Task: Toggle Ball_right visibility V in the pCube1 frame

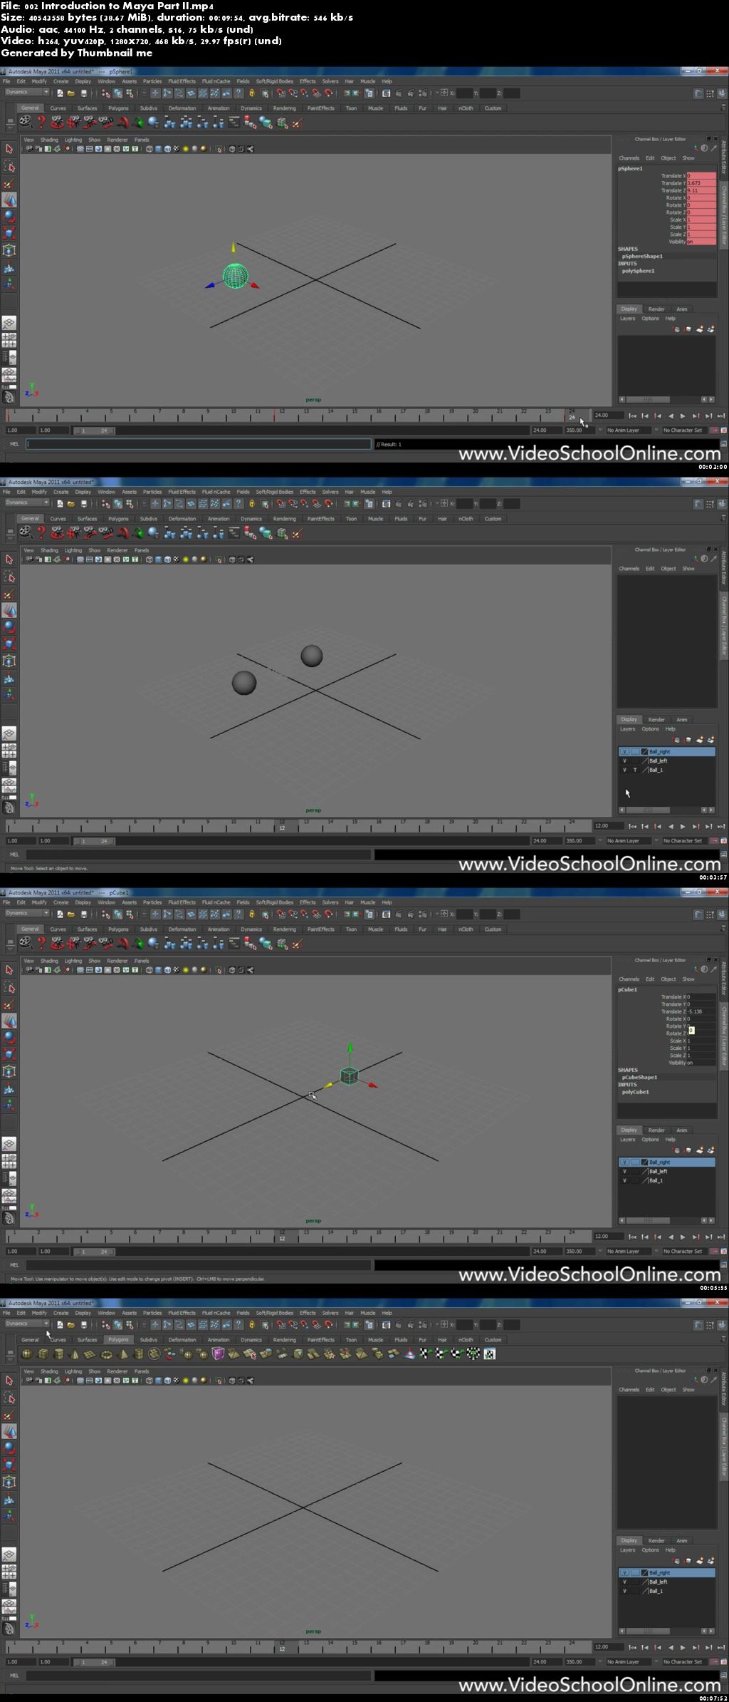Action: coord(624,1162)
